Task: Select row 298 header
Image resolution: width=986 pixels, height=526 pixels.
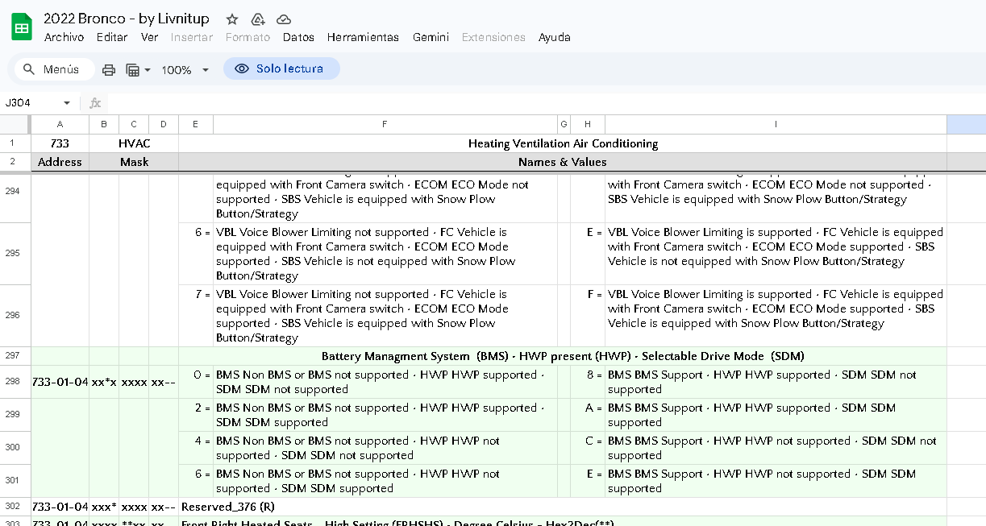Action: (x=12, y=382)
